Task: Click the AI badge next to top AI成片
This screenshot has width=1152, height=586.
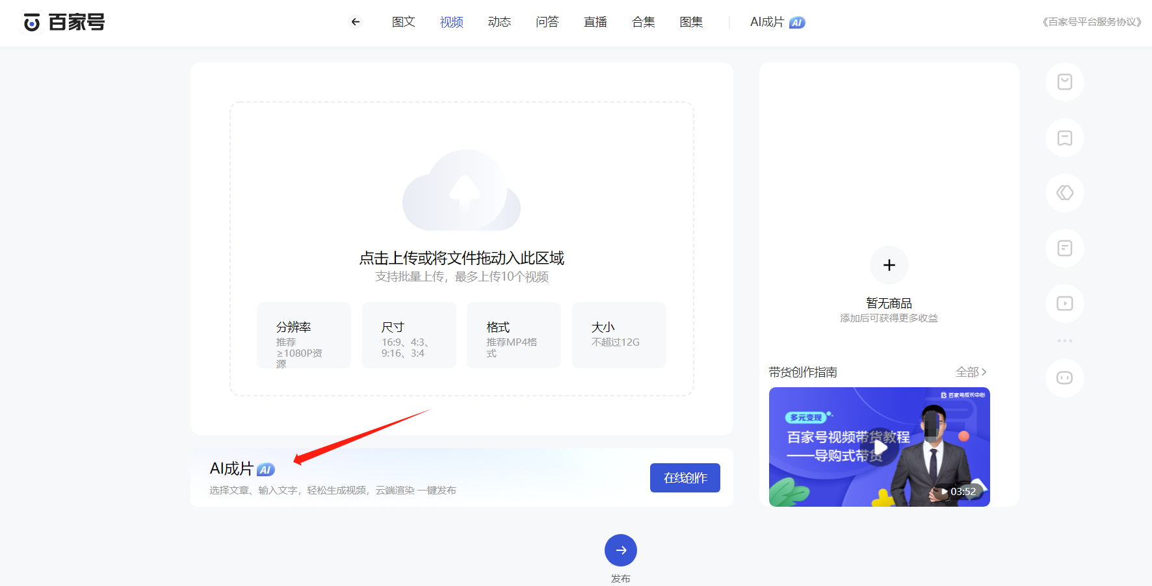Action: coord(797,23)
